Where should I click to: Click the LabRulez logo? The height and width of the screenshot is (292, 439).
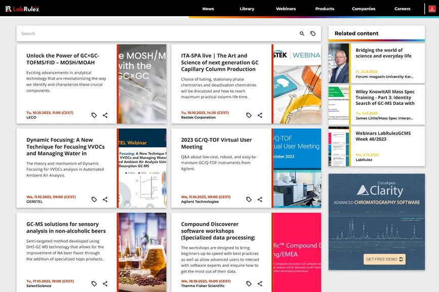(x=22, y=9)
